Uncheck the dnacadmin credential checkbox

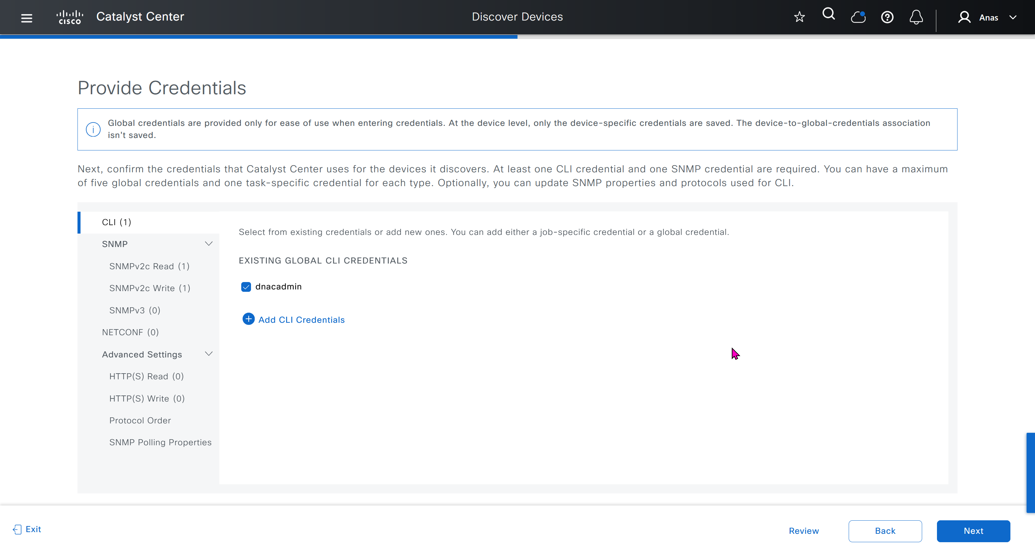pyautogui.click(x=246, y=287)
